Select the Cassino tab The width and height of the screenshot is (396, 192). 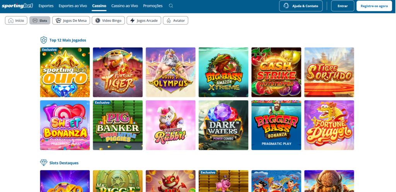99,6
